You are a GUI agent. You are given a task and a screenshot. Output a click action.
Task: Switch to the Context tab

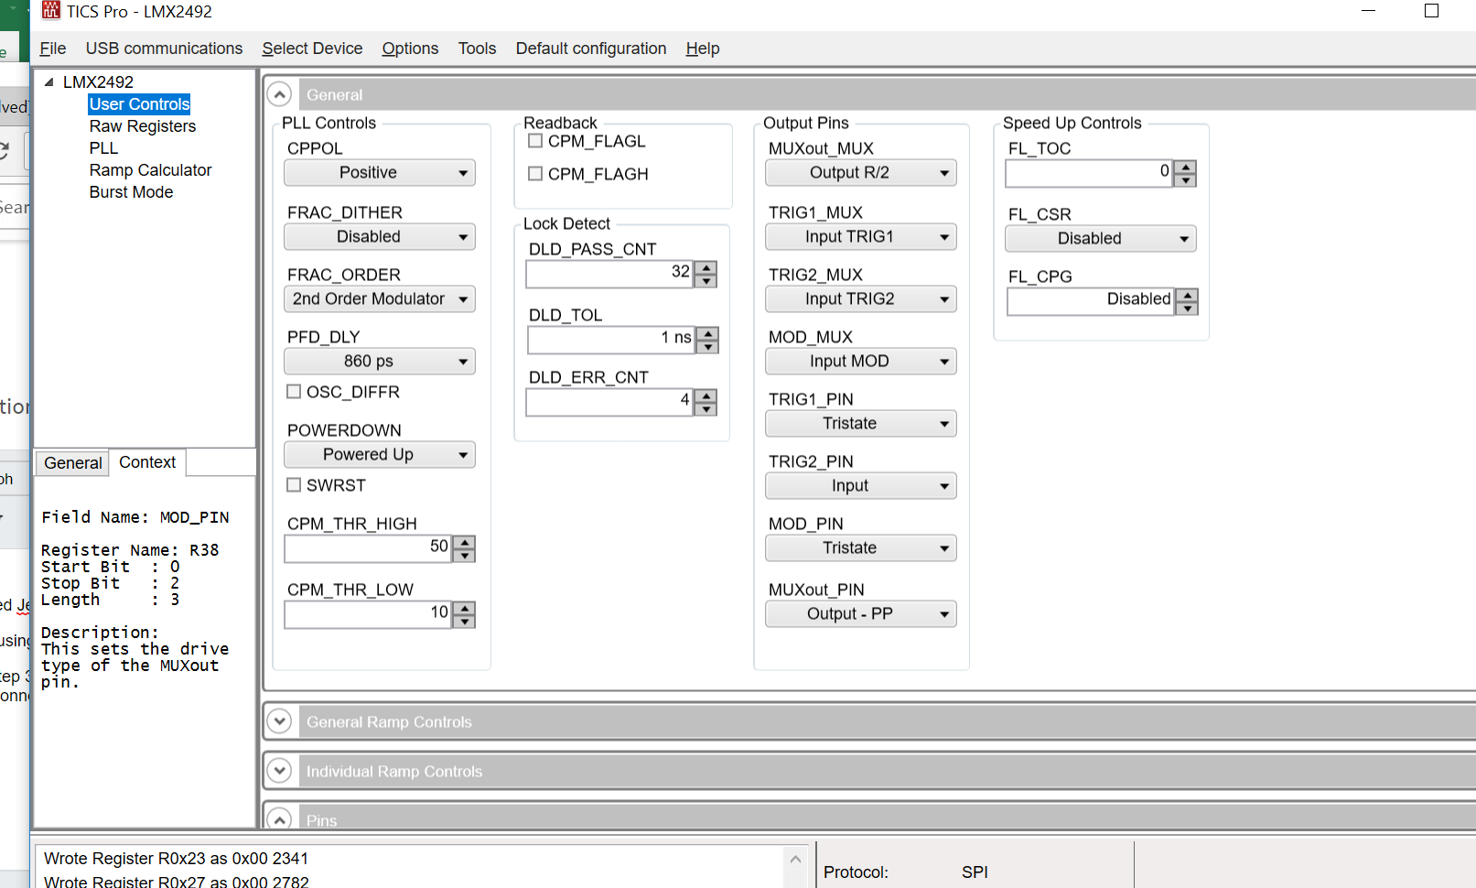click(147, 462)
